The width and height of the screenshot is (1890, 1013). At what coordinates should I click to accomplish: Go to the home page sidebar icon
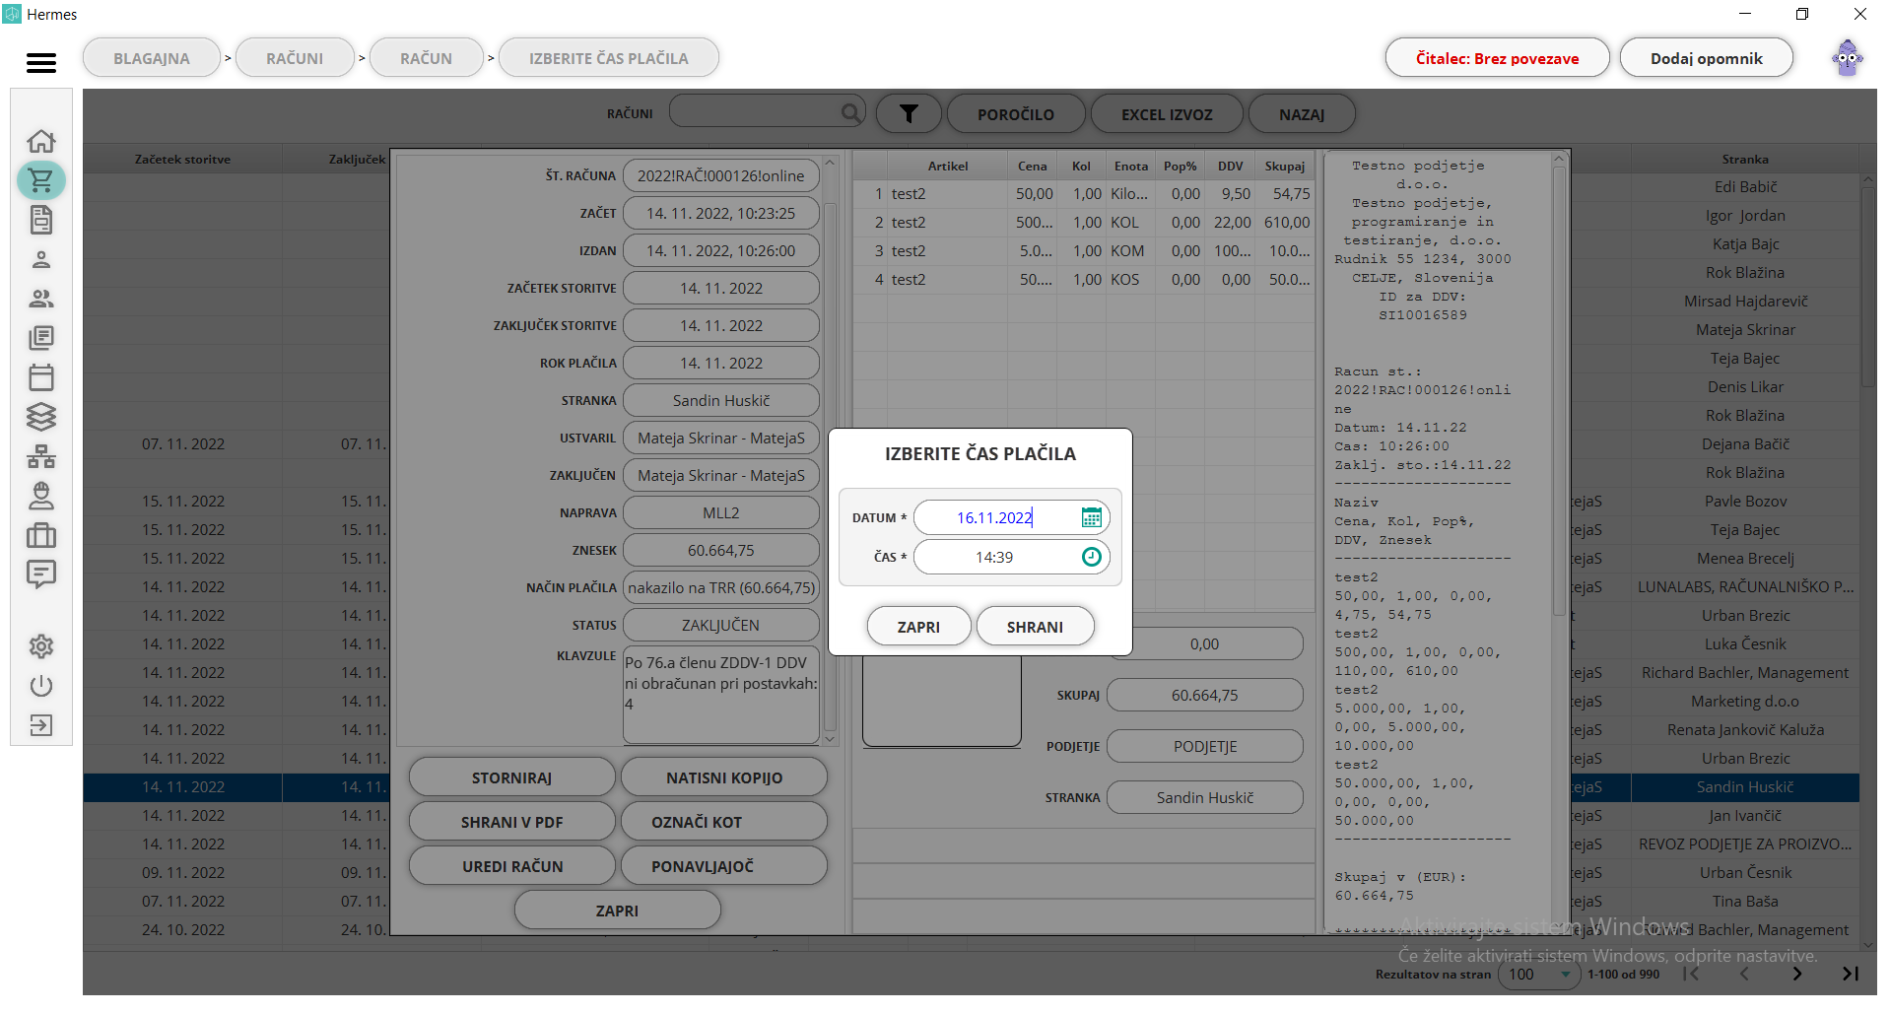coord(41,141)
